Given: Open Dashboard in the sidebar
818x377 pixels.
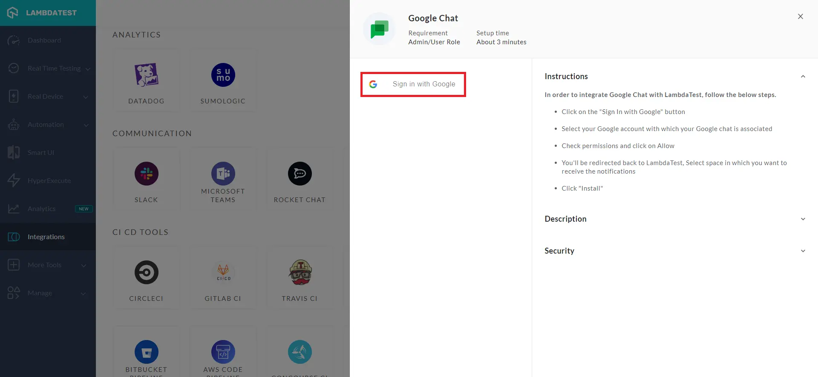Looking at the screenshot, I should pyautogui.click(x=44, y=40).
